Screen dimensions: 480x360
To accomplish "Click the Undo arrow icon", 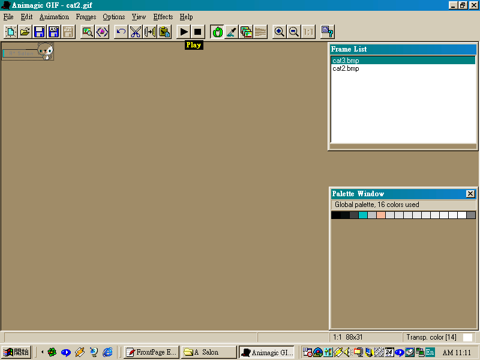I will 121,32.
